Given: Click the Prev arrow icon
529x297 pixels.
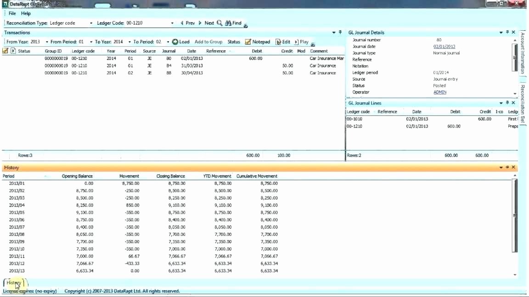Looking at the screenshot, I should point(182,23).
